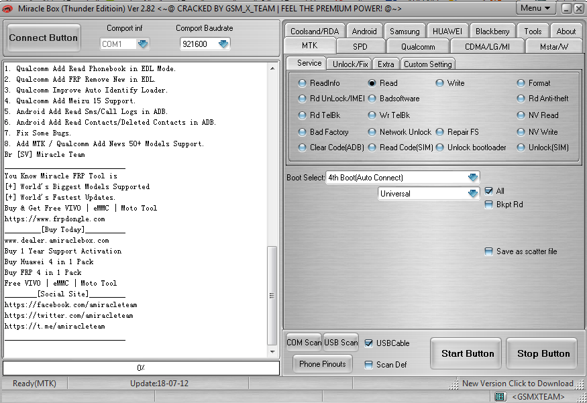Switch to the Android tab

click(364, 31)
